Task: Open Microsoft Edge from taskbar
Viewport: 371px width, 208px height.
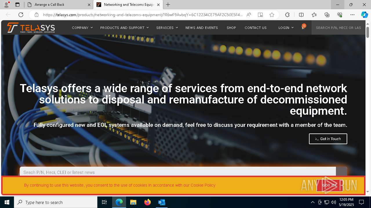Action: click(x=119, y=202)
